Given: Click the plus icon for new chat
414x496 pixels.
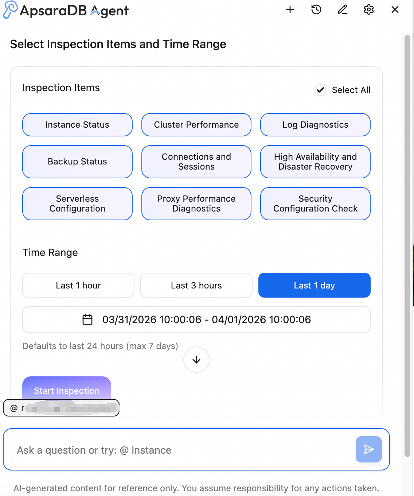Looking at the screenshot, I should pyautogui.click(x=290, y=10).
